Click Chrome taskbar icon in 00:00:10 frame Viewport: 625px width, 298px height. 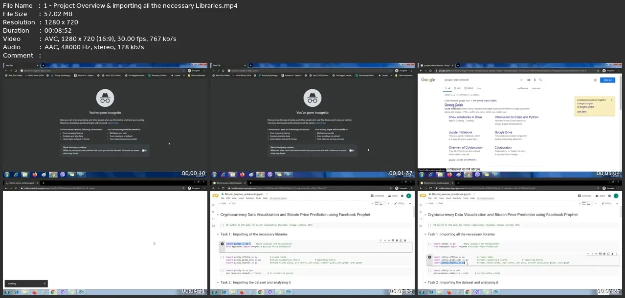(x=53, y=174)
